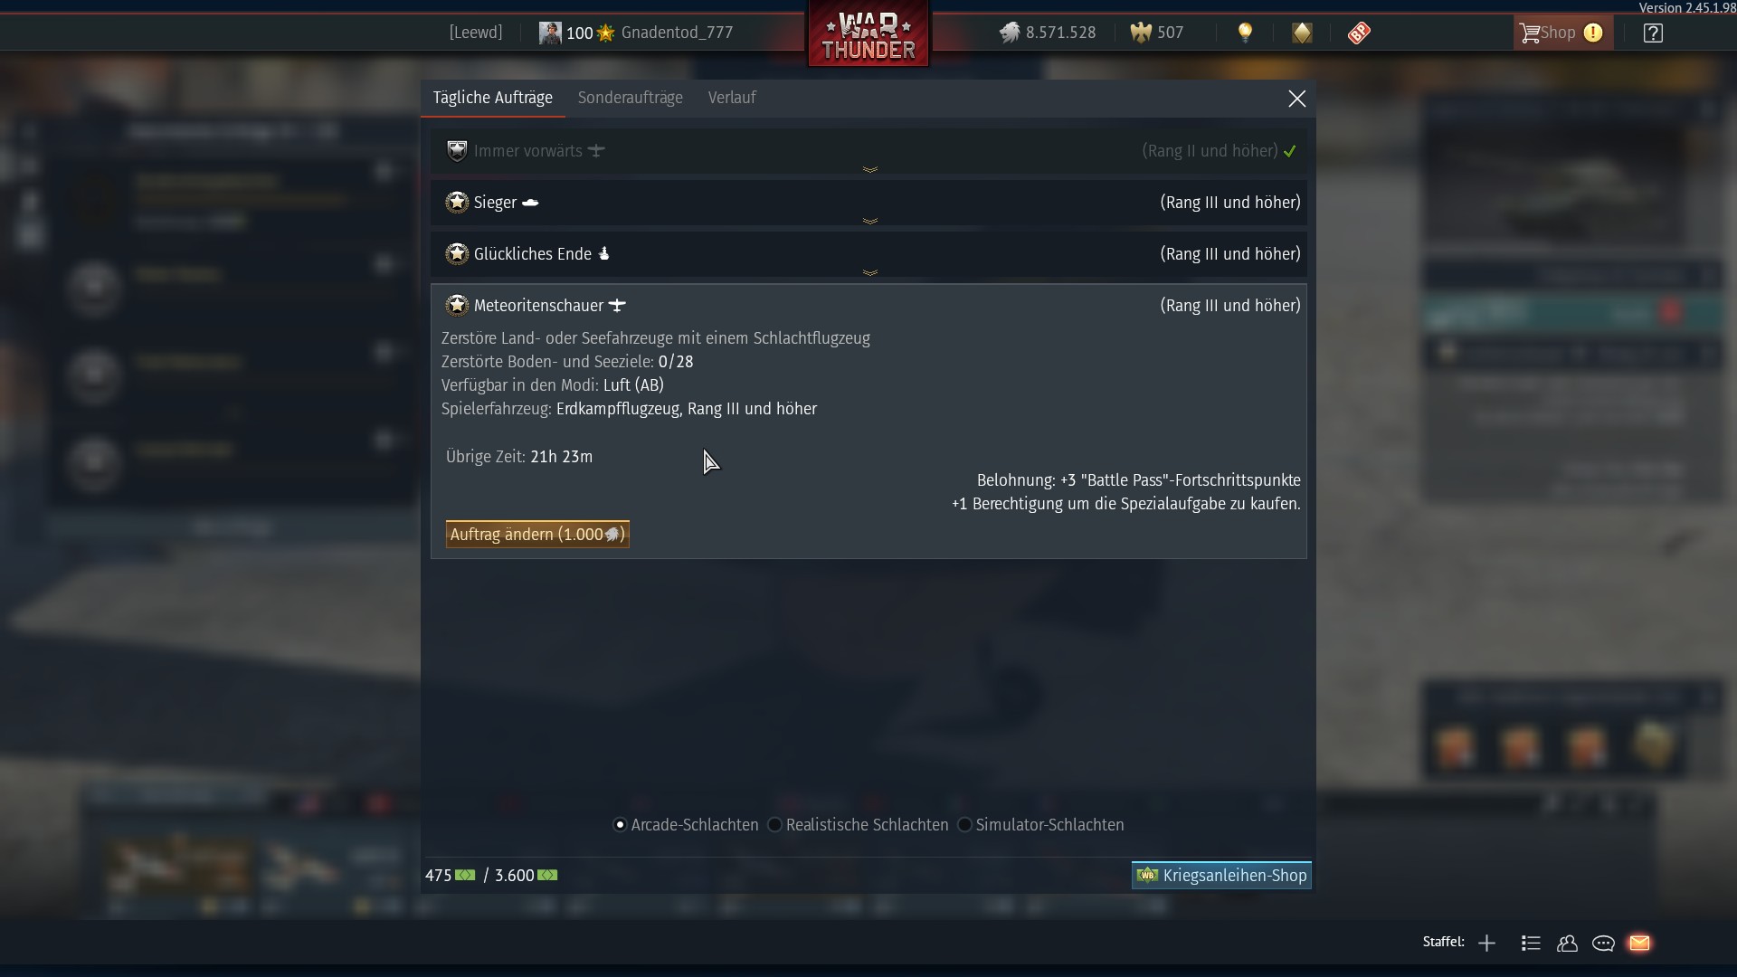Click Auftrag ändern button

tap(537, 535)
